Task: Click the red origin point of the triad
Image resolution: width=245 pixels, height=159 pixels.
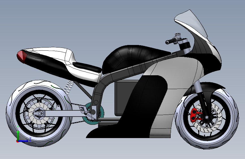Action: pyautogui.click(x=17, y=141)
